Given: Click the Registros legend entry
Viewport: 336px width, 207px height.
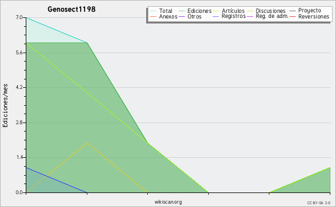Looking at the screenshot, I should [229, 16].
